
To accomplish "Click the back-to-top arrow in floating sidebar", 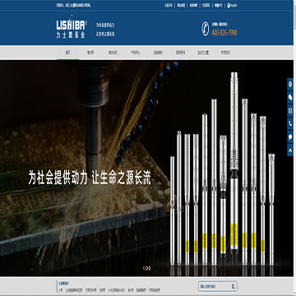I will pyautogui.click(x=290, y=150).
